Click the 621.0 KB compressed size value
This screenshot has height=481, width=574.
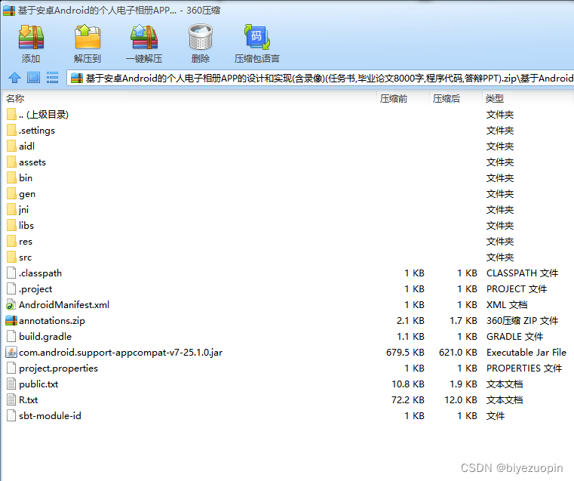point(458,353)
